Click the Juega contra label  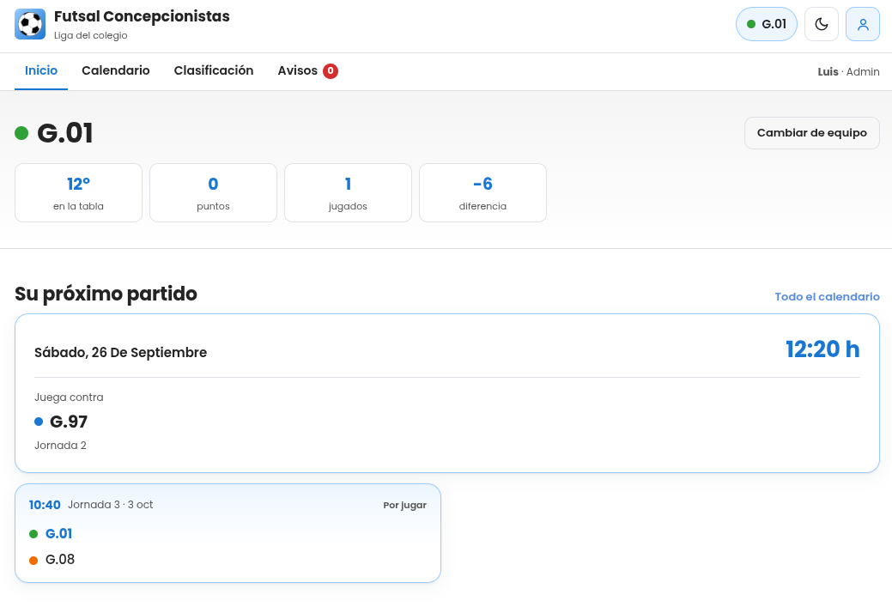tap(69, 398)
